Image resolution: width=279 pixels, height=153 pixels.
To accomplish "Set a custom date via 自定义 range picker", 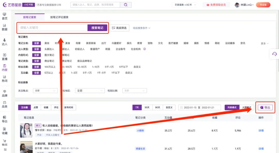I will click(169, 107).
